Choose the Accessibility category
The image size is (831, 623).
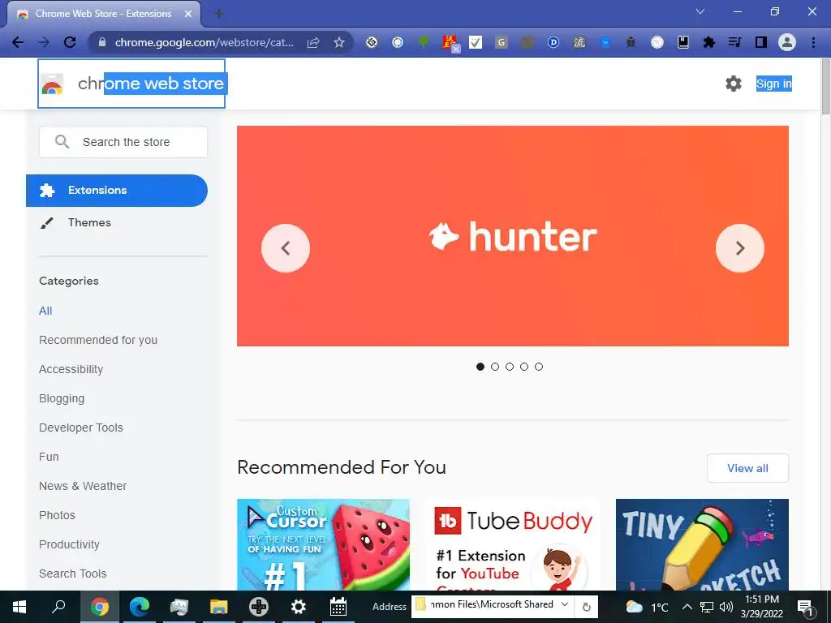pyautogui.click(x=71, y=369)
